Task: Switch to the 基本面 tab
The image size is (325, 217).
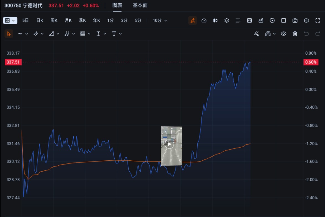Action: coord(140,5)
